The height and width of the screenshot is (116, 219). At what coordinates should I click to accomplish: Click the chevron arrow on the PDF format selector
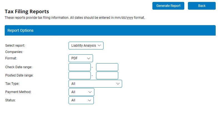(x=89, y=58)
